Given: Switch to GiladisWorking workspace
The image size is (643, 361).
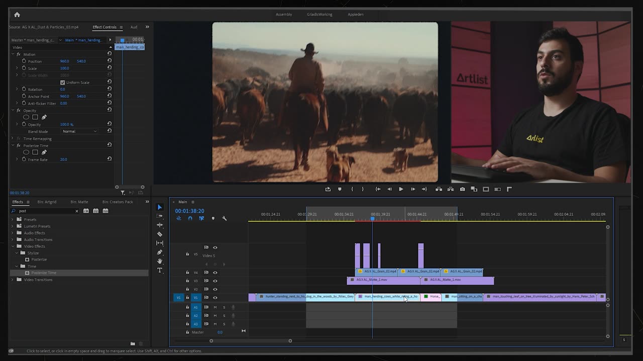Looking at the screenshot, I should [x=319, y=15].
